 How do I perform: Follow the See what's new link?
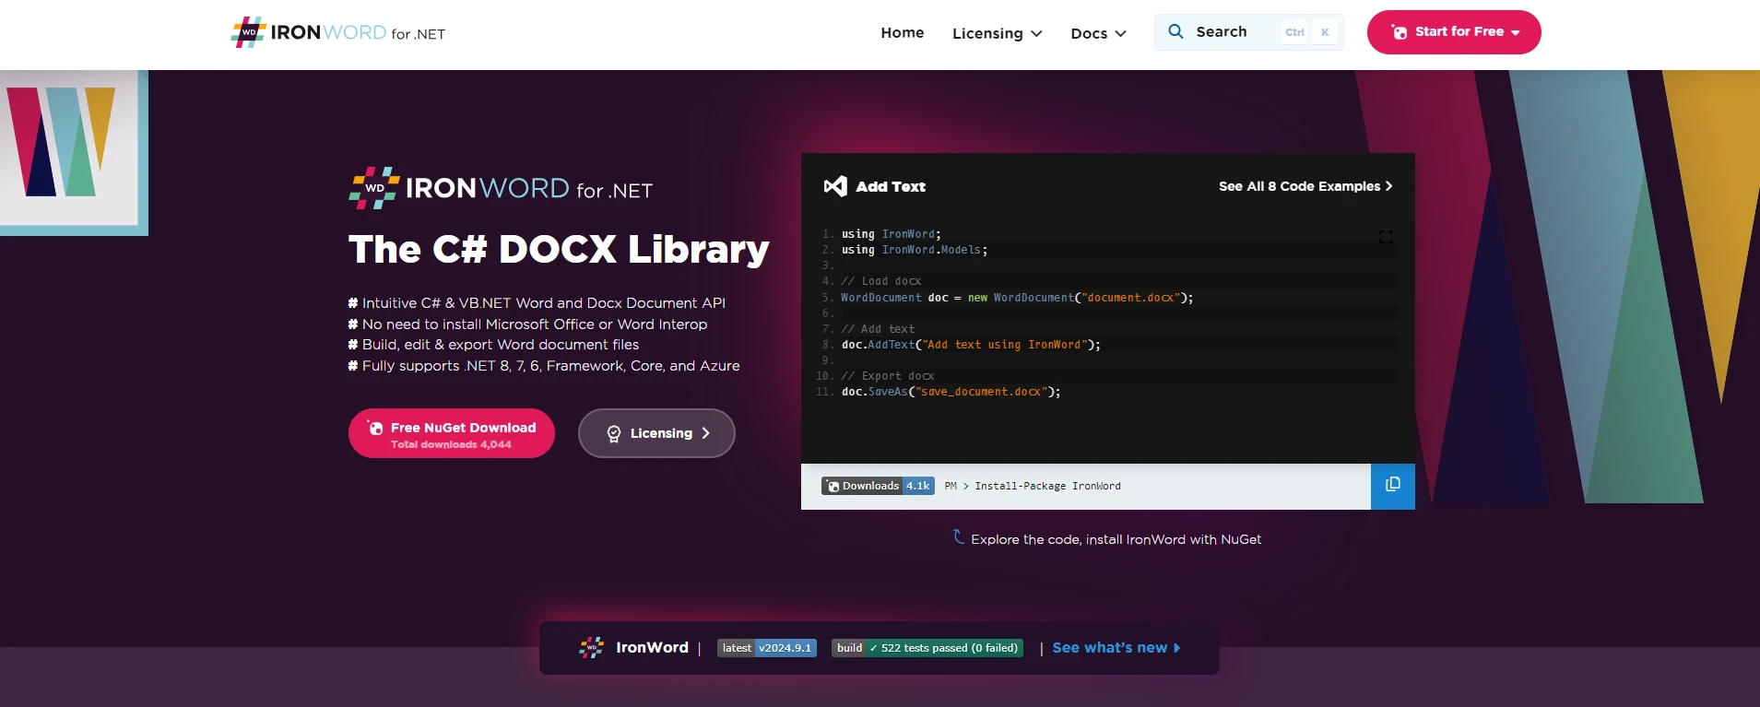click(1116, 648)
